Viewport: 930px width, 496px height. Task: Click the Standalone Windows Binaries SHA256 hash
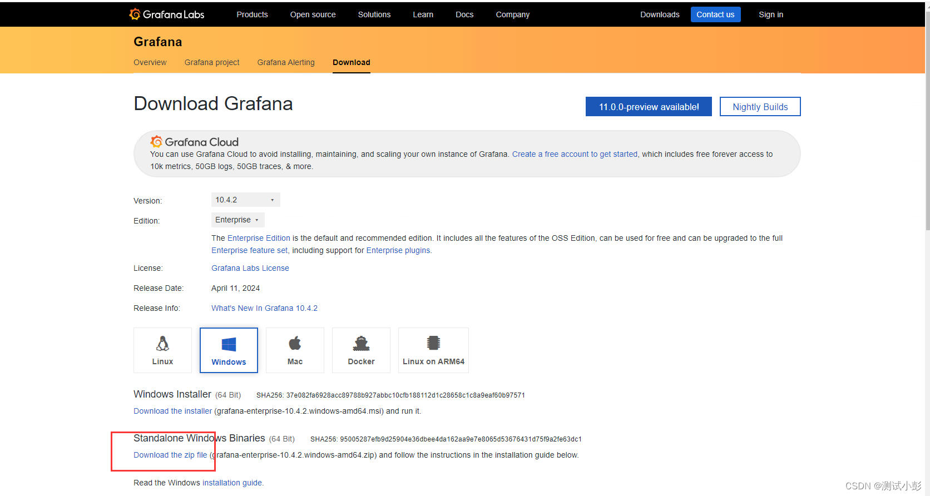coord(446,439)
